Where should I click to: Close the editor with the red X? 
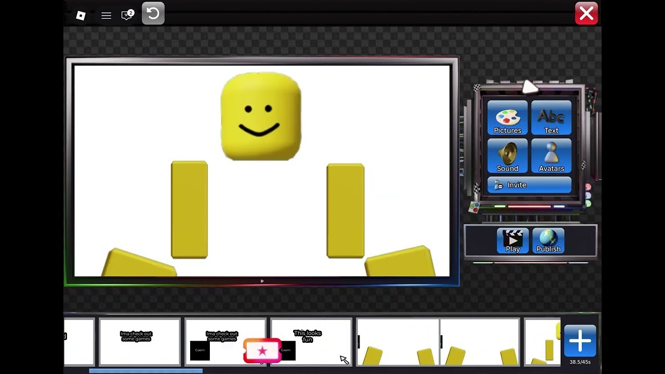tap(587, 14)
